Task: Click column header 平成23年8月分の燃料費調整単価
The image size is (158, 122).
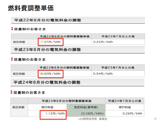Action: click(64, 68)
